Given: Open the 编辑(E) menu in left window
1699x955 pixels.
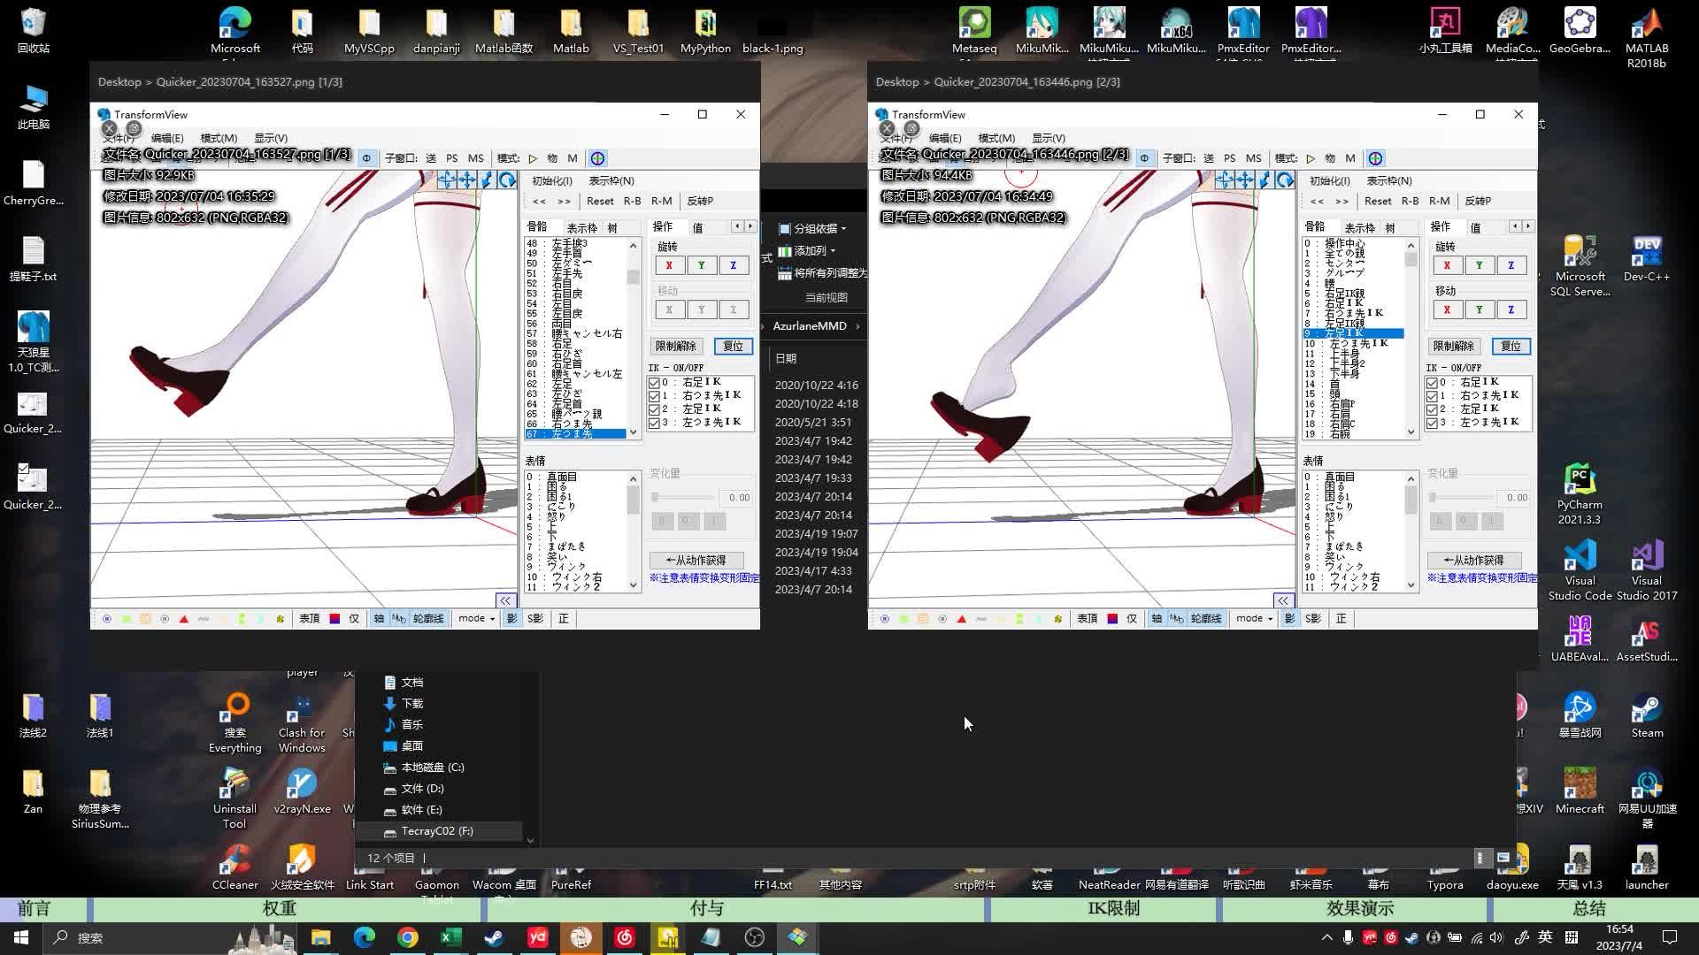Looking at the screenshot, I should 167,138.
